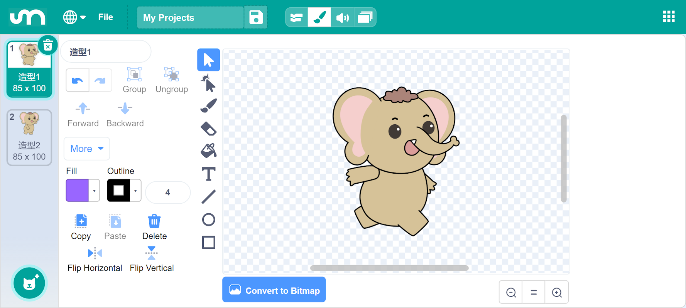Ungroup the selected shapes
This screenshot has width=686, height=308.
point(172,80)
